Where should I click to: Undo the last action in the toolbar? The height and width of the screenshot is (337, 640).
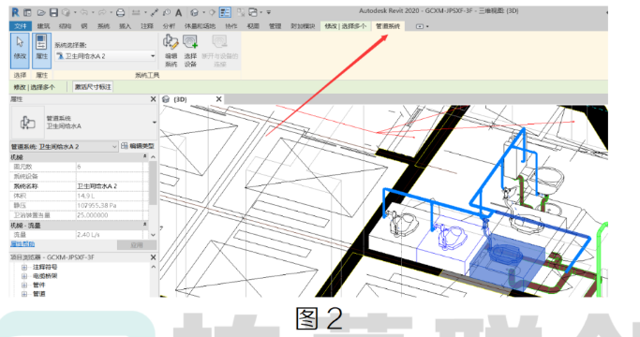[x=84, y=13]
